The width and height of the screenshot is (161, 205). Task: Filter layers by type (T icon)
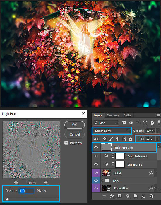(138, 123)
